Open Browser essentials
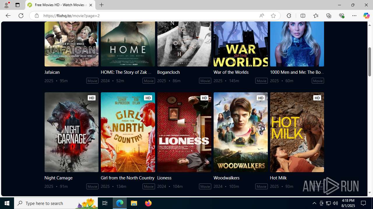This screenshot has width=373, height=209. pos(342,16)
